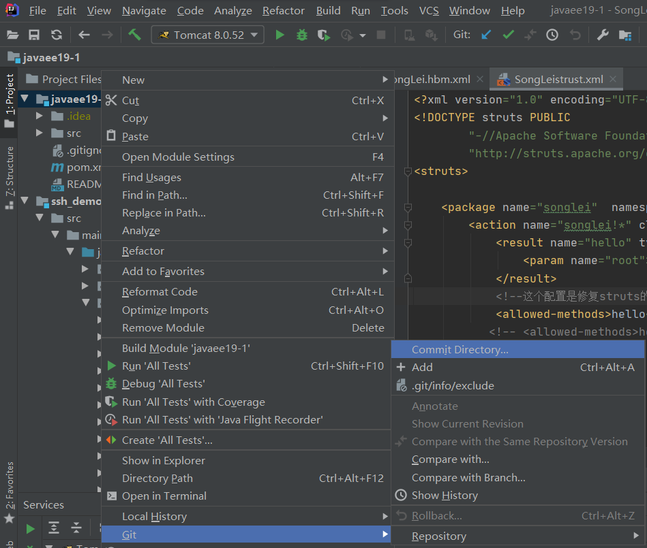Image resolution: width=647 pixels, height=548 pixels.
Task: Close the SongLei.hbm.xml editor tab
Action: [x=480, y=79]
